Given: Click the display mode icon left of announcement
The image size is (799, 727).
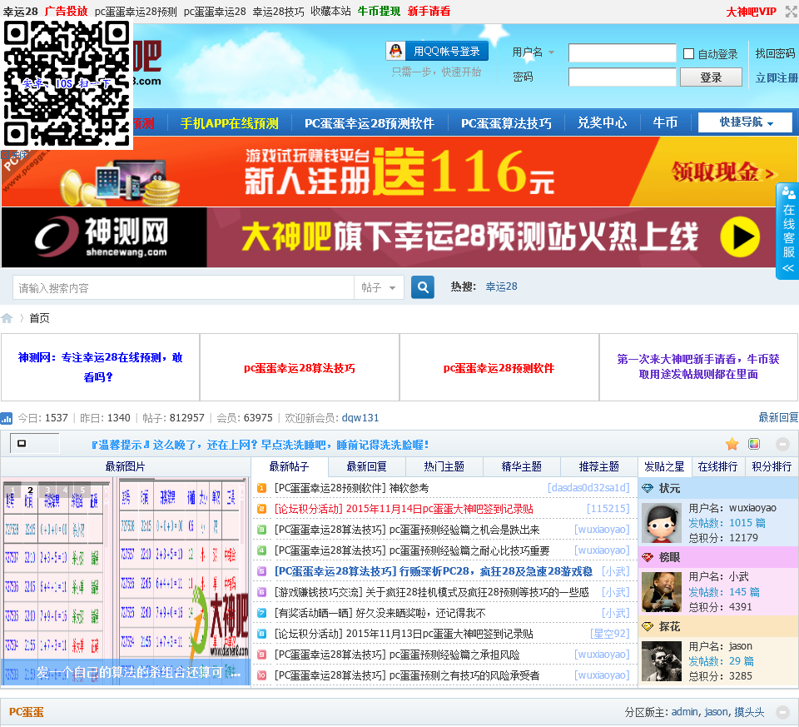Looking at the screenshot, I should click(22, 444).
